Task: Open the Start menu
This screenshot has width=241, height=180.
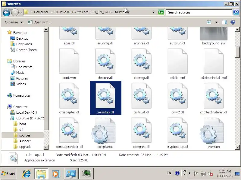Action: [8, 173]
